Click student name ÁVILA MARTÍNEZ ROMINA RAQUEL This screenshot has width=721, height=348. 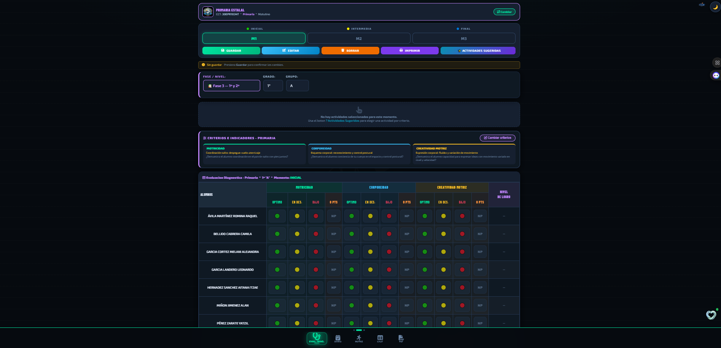pos(232,216)
